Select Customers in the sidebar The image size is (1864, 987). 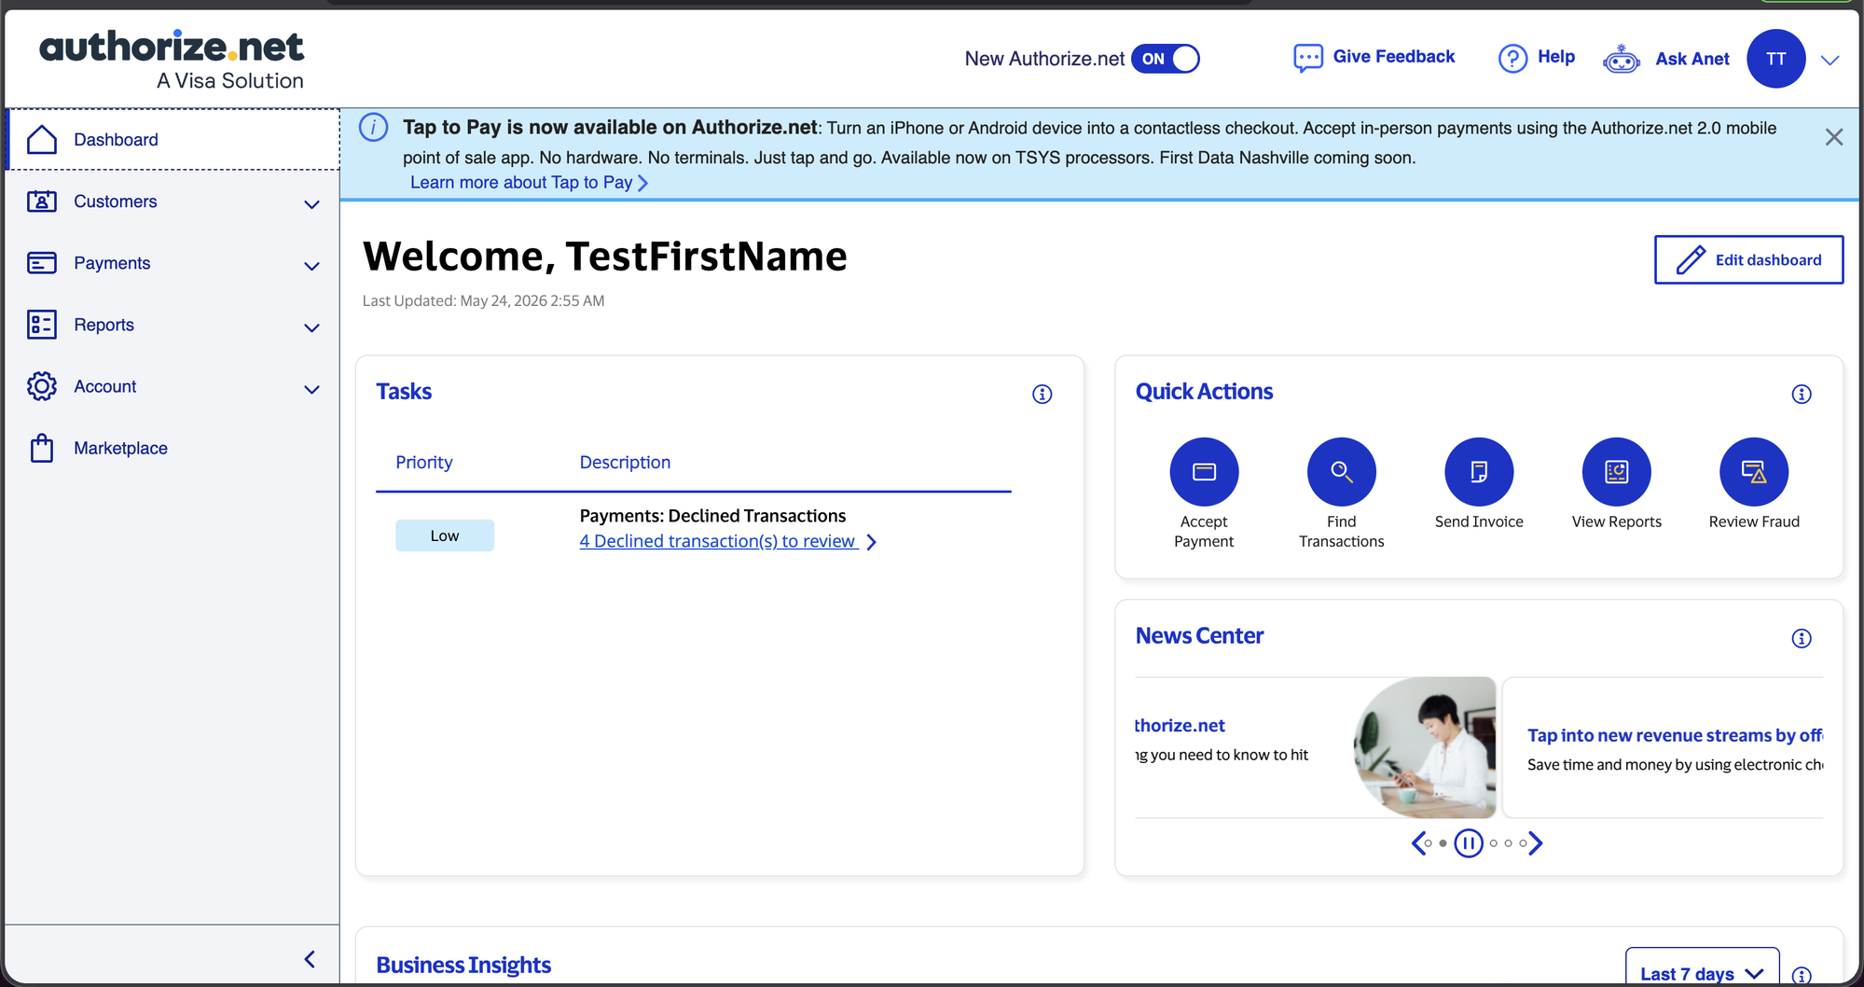[x=173, y=202]
